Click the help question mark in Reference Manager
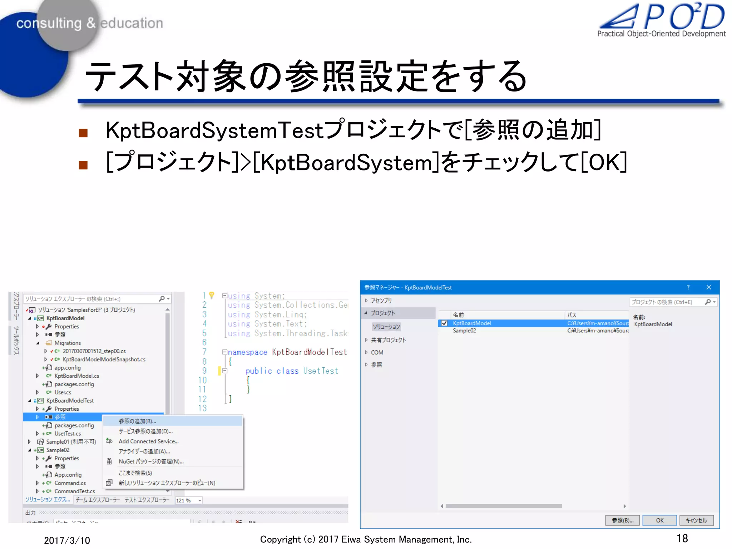732x549 pixels. pyautogui.click(x=688, y=287)
